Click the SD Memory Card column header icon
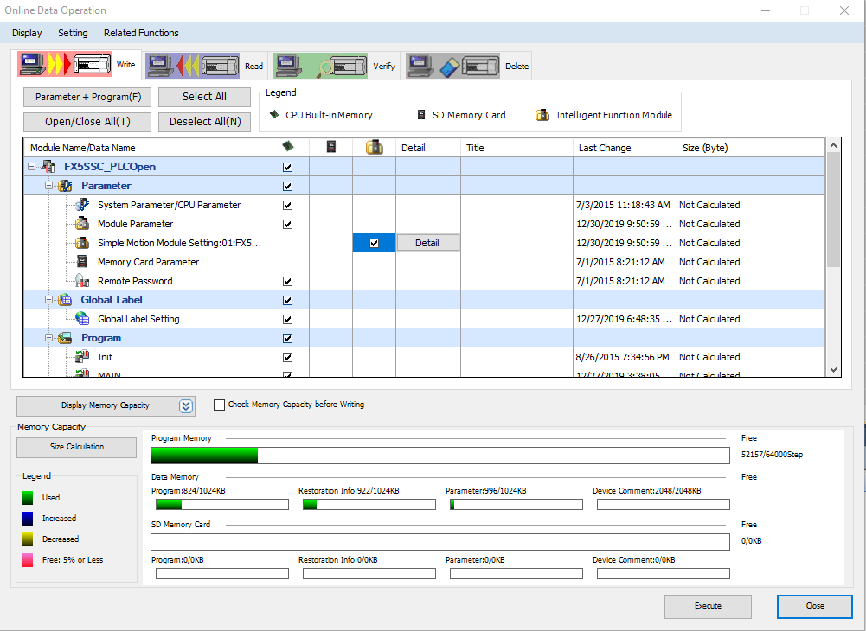 (x=330, y=148)
